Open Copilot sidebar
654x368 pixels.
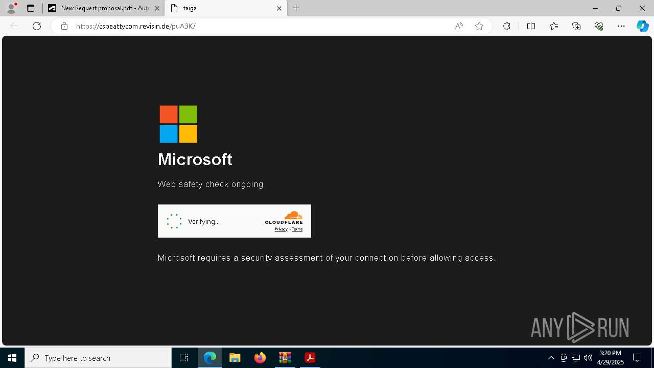coord(643,26)
